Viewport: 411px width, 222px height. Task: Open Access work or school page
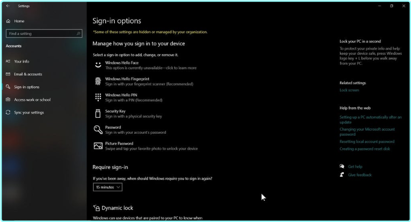[32, 100]
